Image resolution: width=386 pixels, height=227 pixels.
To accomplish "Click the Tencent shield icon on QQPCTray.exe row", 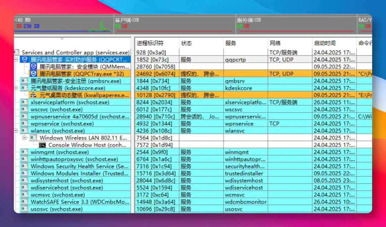I will [33, 74].
